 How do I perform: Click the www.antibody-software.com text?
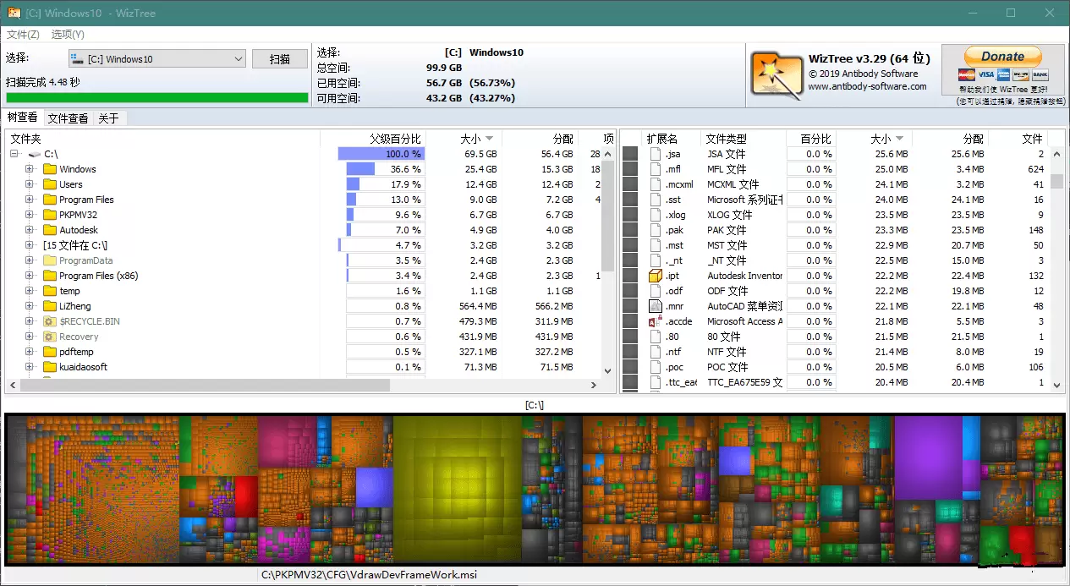pyautogui.click(x=867, y=86)
